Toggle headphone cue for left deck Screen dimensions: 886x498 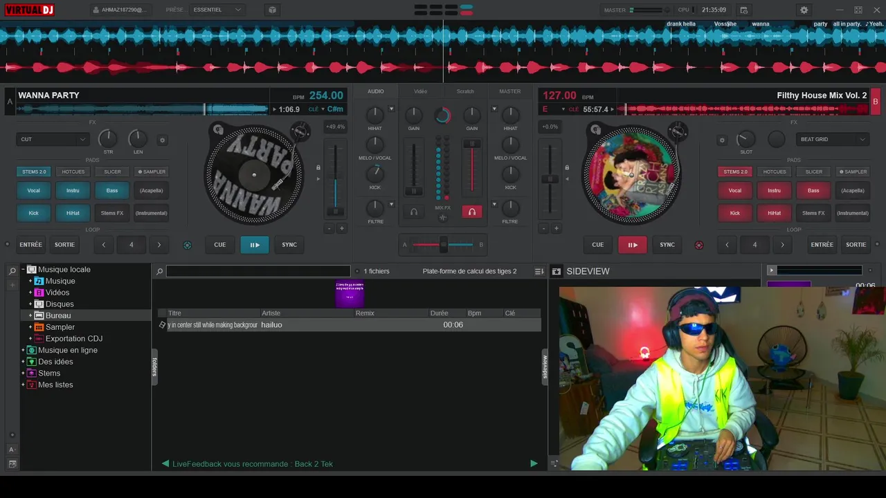coord(414,212)
